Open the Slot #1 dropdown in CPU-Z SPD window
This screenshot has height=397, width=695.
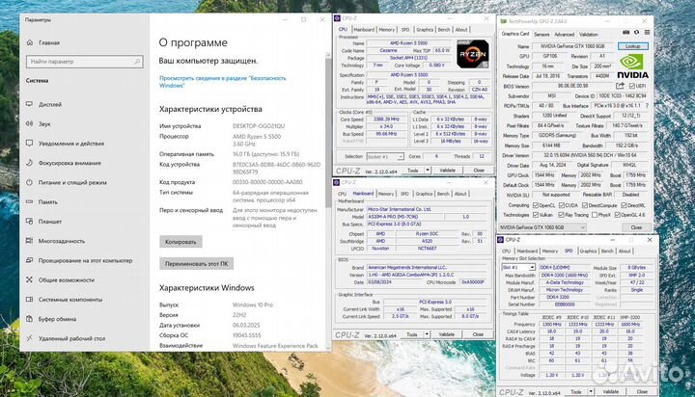coord(518,267)
